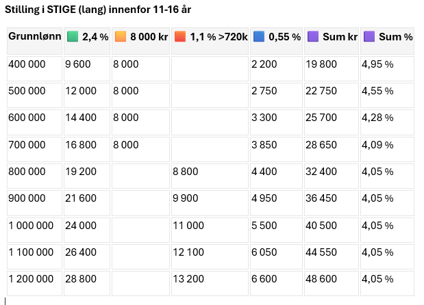
Task: Click the purple square beside Sum kr
Action: click(313, 36)
